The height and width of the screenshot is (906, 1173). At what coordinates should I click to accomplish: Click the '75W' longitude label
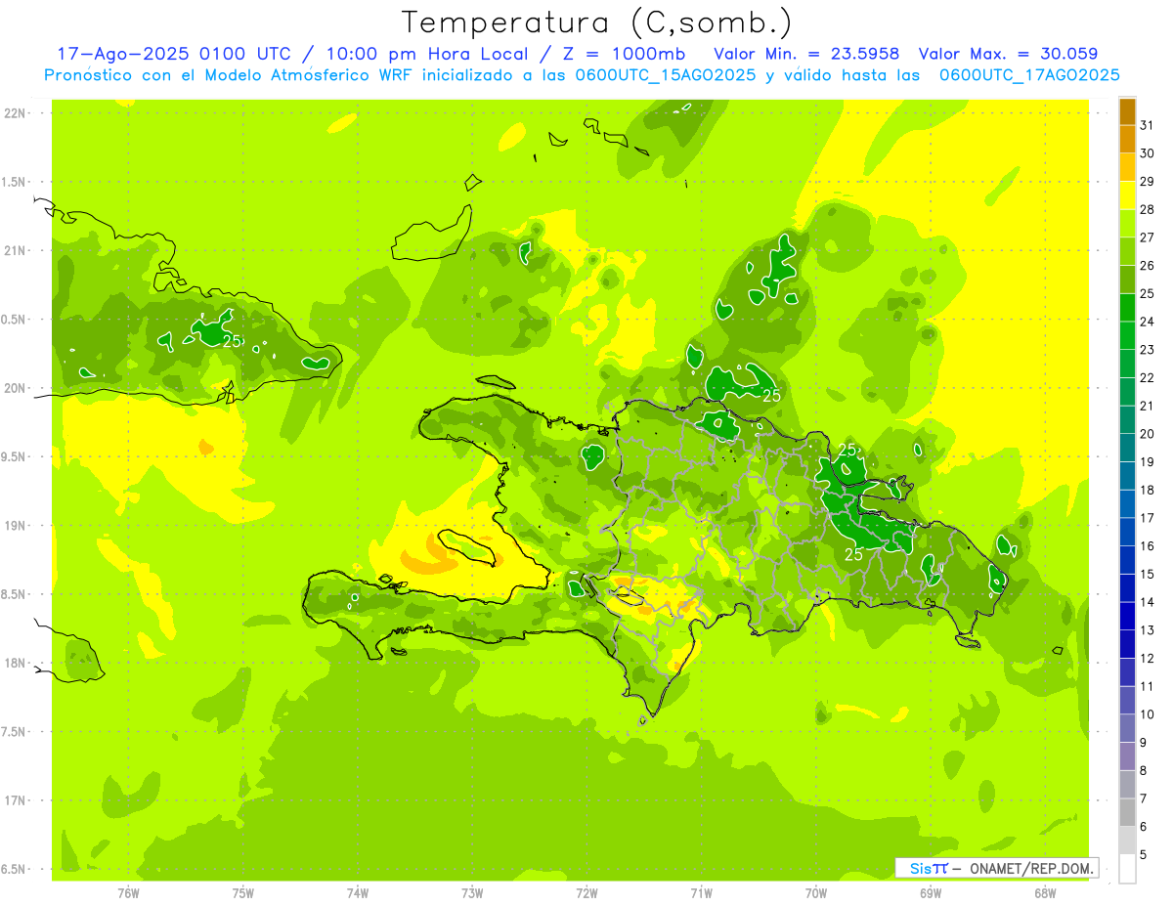coord(243,893)
